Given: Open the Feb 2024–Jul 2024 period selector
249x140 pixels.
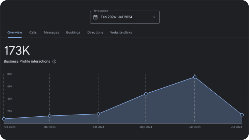Looking at the screenshot, I should pos(124,17).
